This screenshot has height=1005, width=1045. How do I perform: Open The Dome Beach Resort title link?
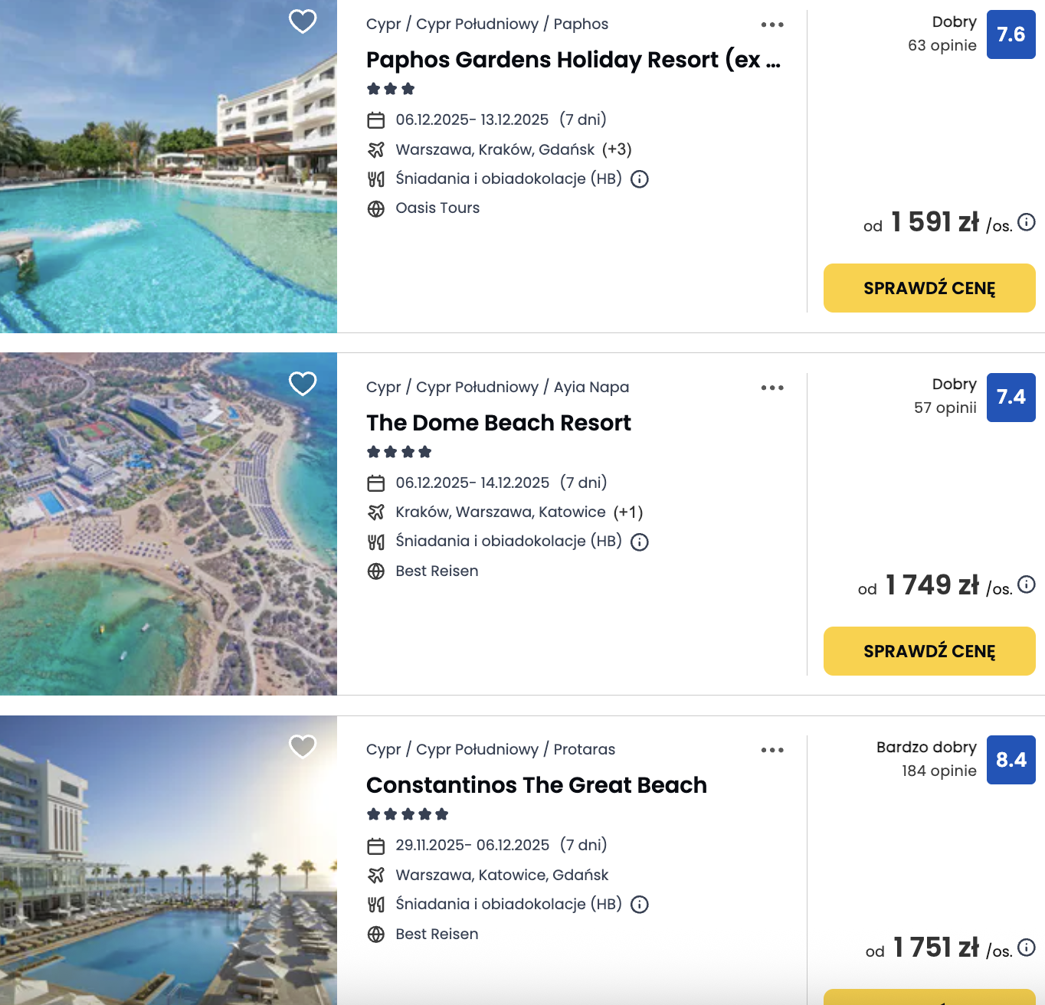(498, 423)
